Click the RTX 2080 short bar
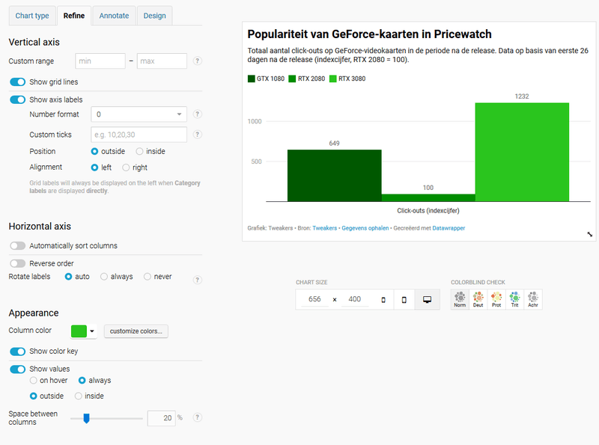The width and height of the screenshot is (599, 445). [428, 197]
